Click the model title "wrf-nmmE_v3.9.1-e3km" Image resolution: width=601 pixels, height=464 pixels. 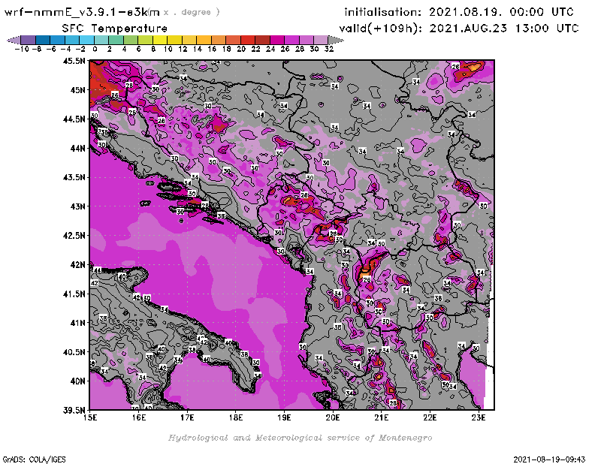[82, 12]
